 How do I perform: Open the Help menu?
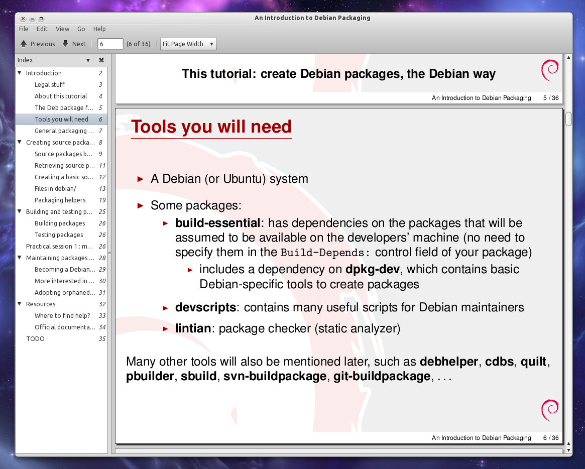pos(99,29)
